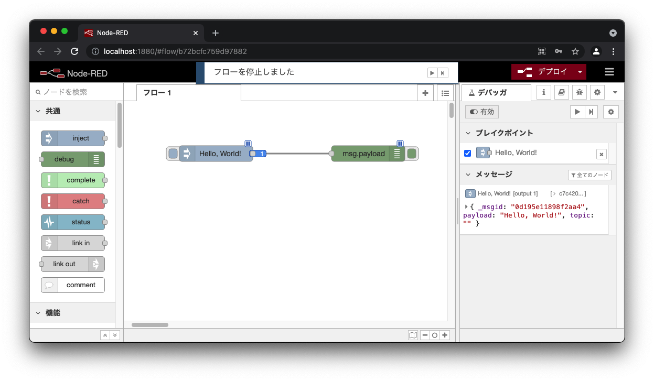Step forward with debugger step button

(591, 112)
